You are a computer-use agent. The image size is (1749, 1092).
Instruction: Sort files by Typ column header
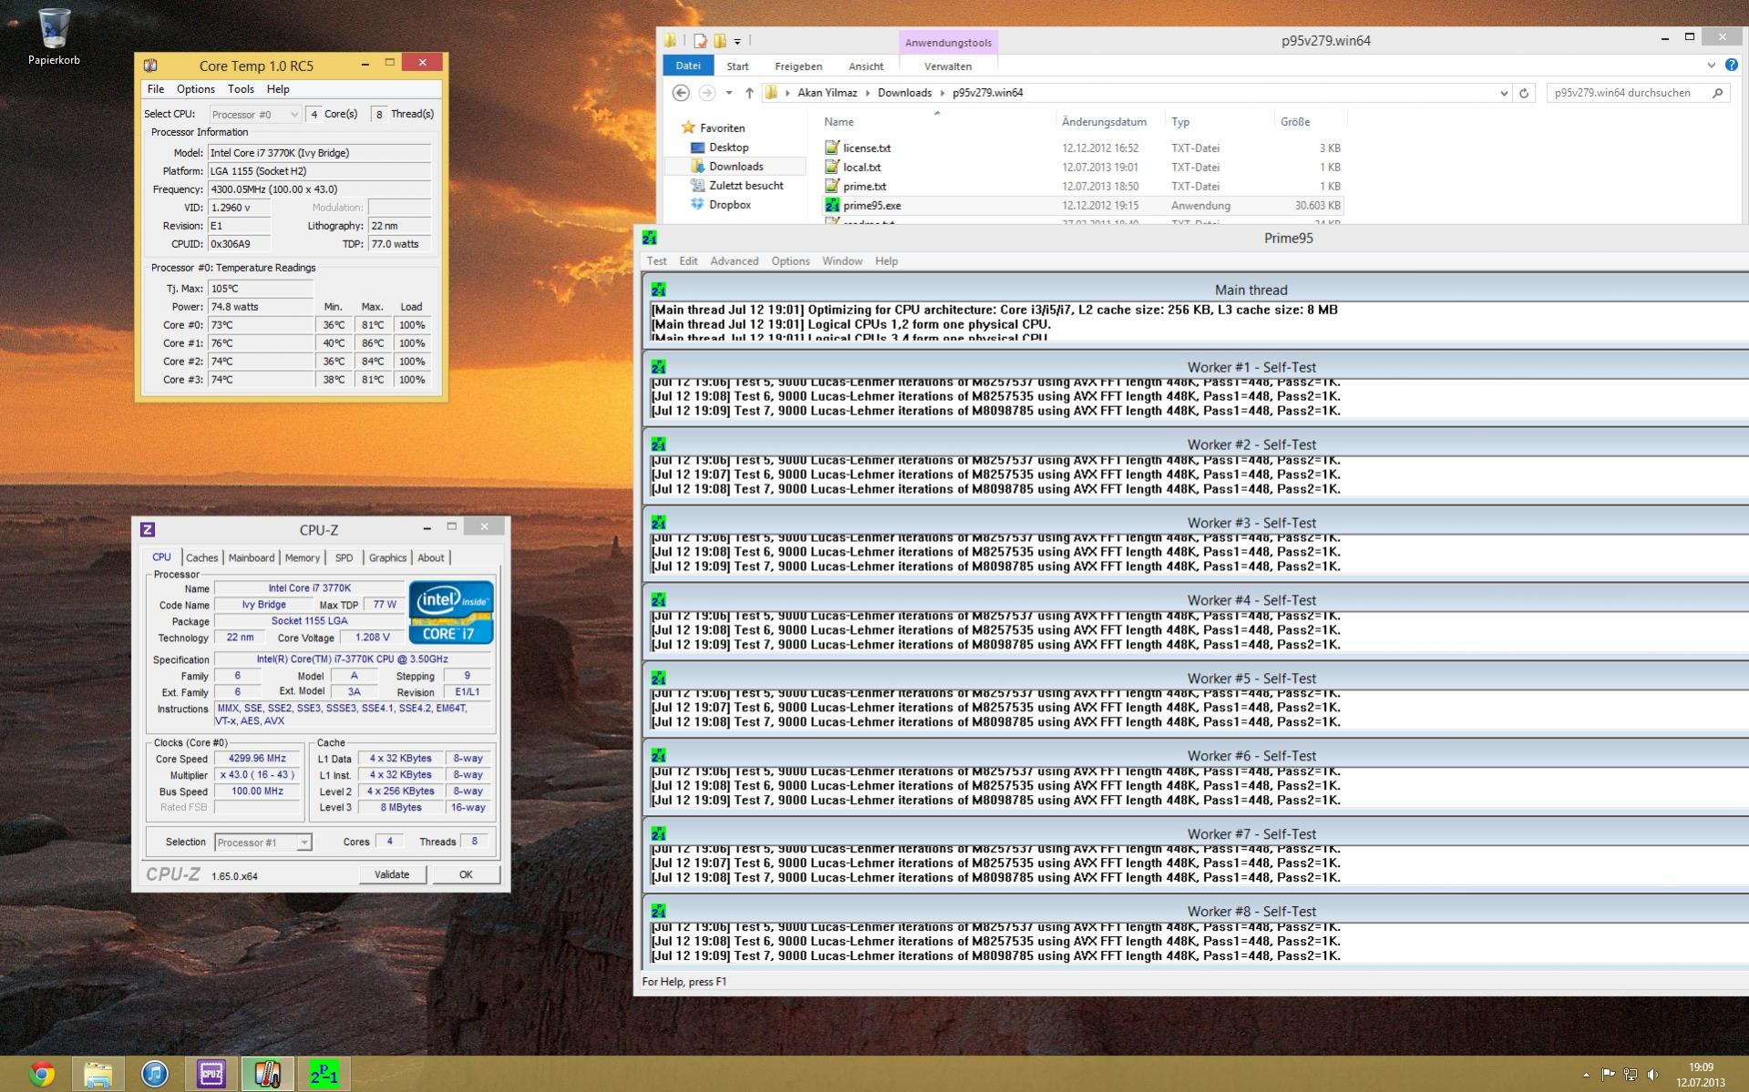[1180, 122]
